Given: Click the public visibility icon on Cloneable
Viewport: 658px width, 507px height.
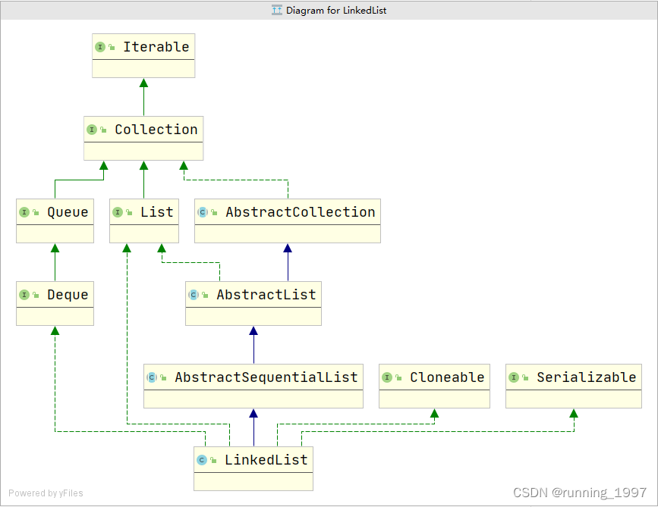Looking at the screenshot, I should tap(398, 377).
